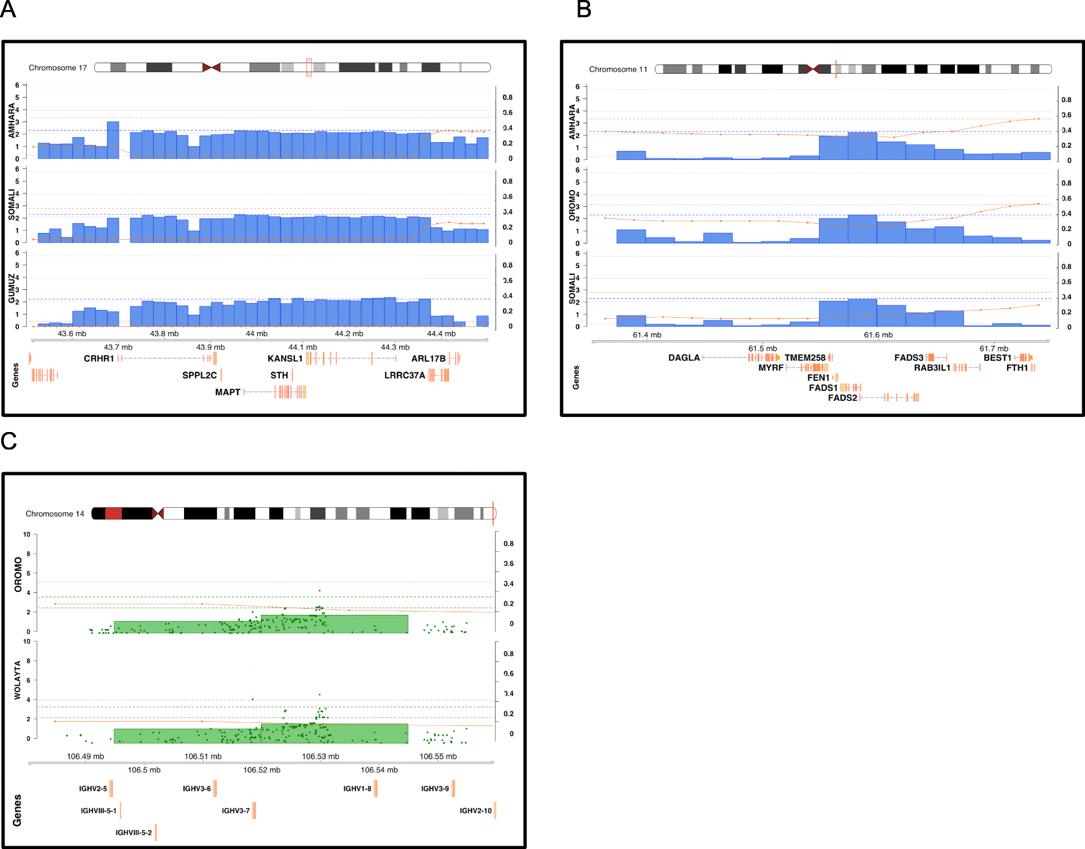Click the panel C letter label

pos(9,441)
